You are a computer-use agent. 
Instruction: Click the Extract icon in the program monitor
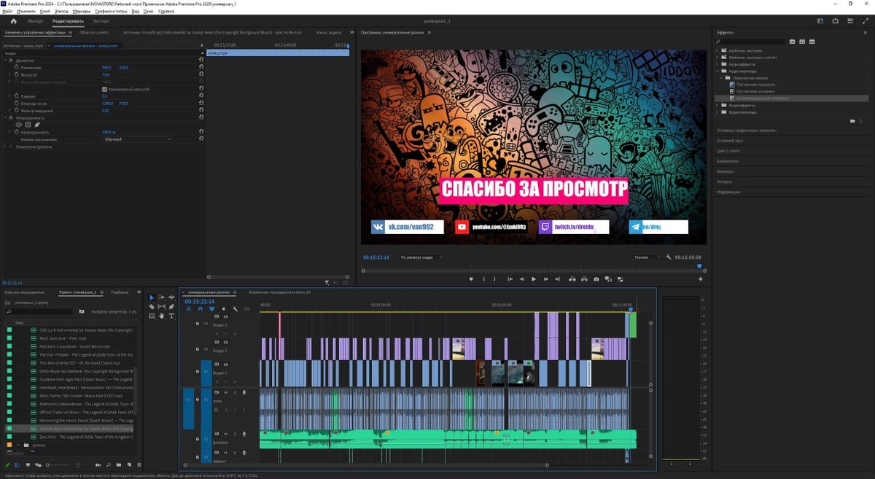click(x=584, y=279)
